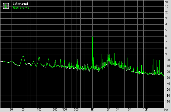Click the spectrum graph icon in the legend
Viewport: 171px width, 112px height.
6,6
